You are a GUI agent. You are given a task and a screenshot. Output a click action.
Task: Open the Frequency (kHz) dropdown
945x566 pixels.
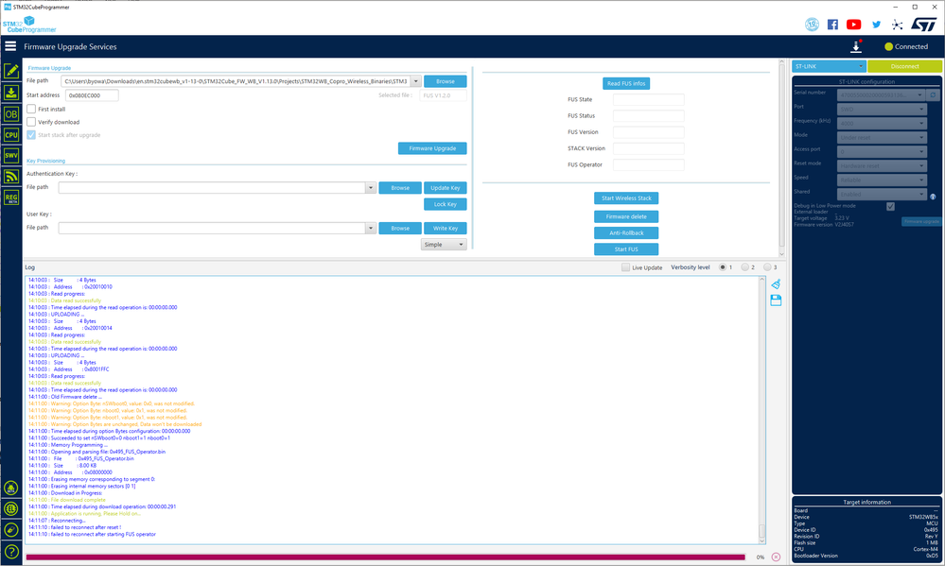tap(881, 124)
